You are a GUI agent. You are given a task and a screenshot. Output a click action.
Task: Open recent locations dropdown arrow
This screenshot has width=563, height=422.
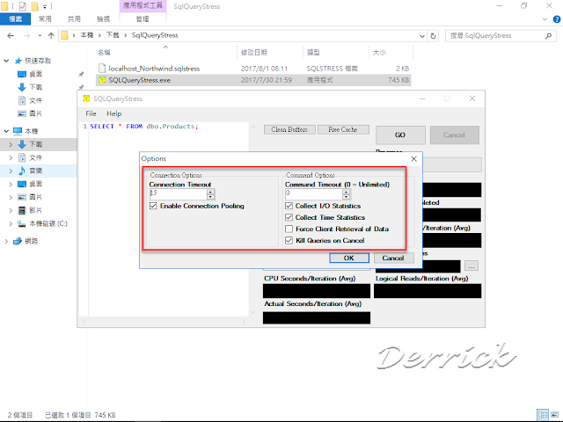click(x=40, y=35)
